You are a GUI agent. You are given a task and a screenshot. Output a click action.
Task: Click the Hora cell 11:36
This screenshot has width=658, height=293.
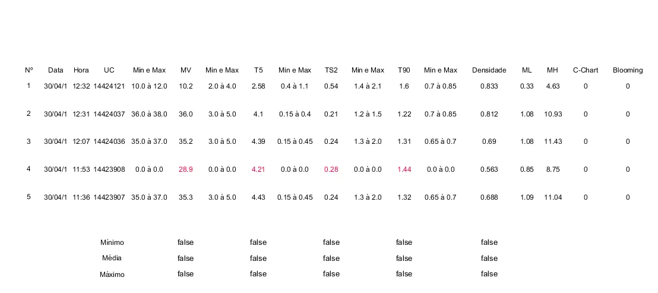81,197
